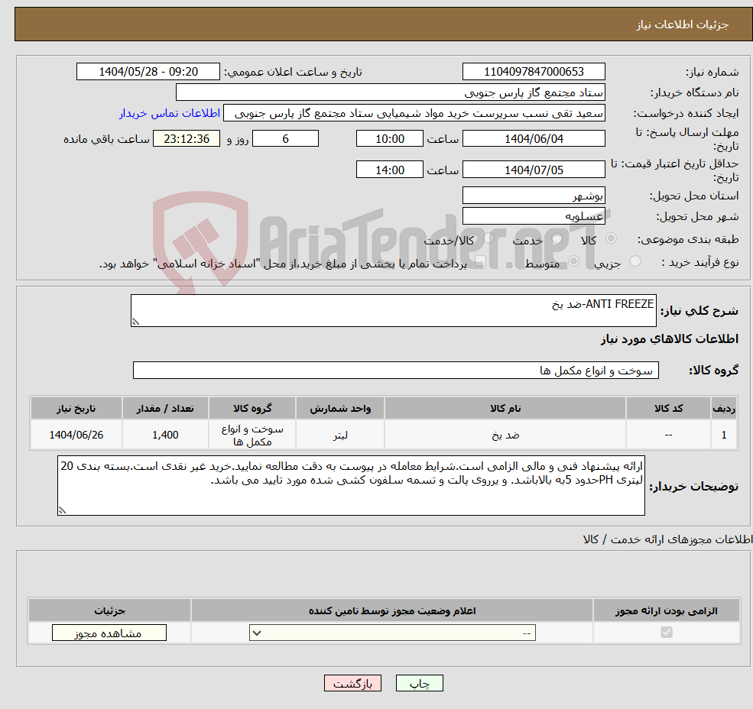
Task: Click the validity time field 14:00
Action: tap(389, 170)
